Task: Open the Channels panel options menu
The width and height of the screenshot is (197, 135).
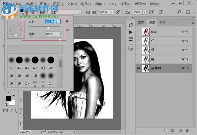Action: pos(193,22)
